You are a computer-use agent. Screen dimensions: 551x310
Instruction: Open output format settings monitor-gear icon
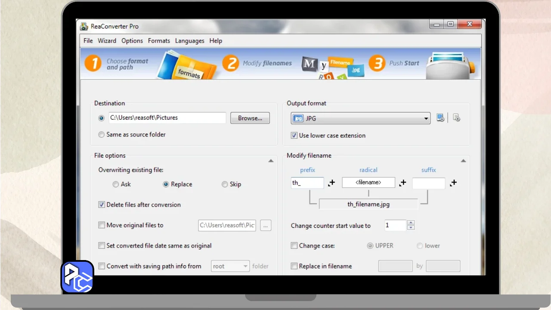440,118
